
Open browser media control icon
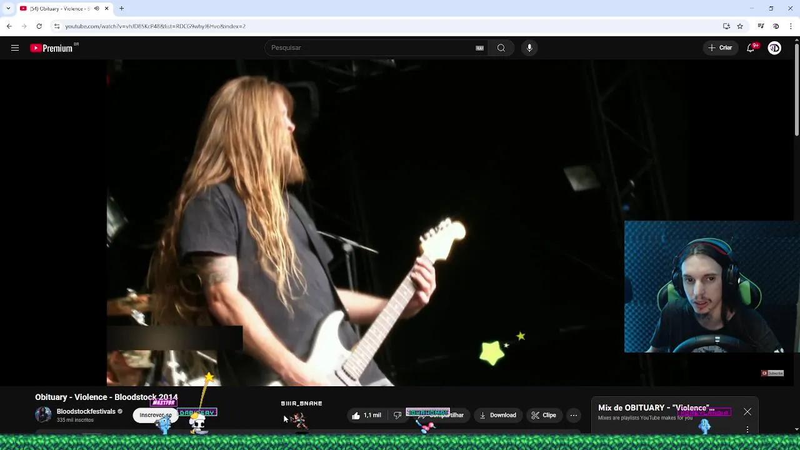(x=761, y=26)
